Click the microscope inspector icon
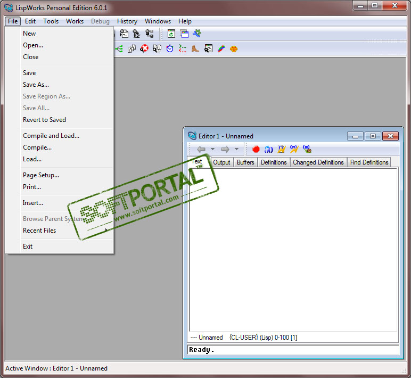This screenshot has height=378, width=411. 136,34
